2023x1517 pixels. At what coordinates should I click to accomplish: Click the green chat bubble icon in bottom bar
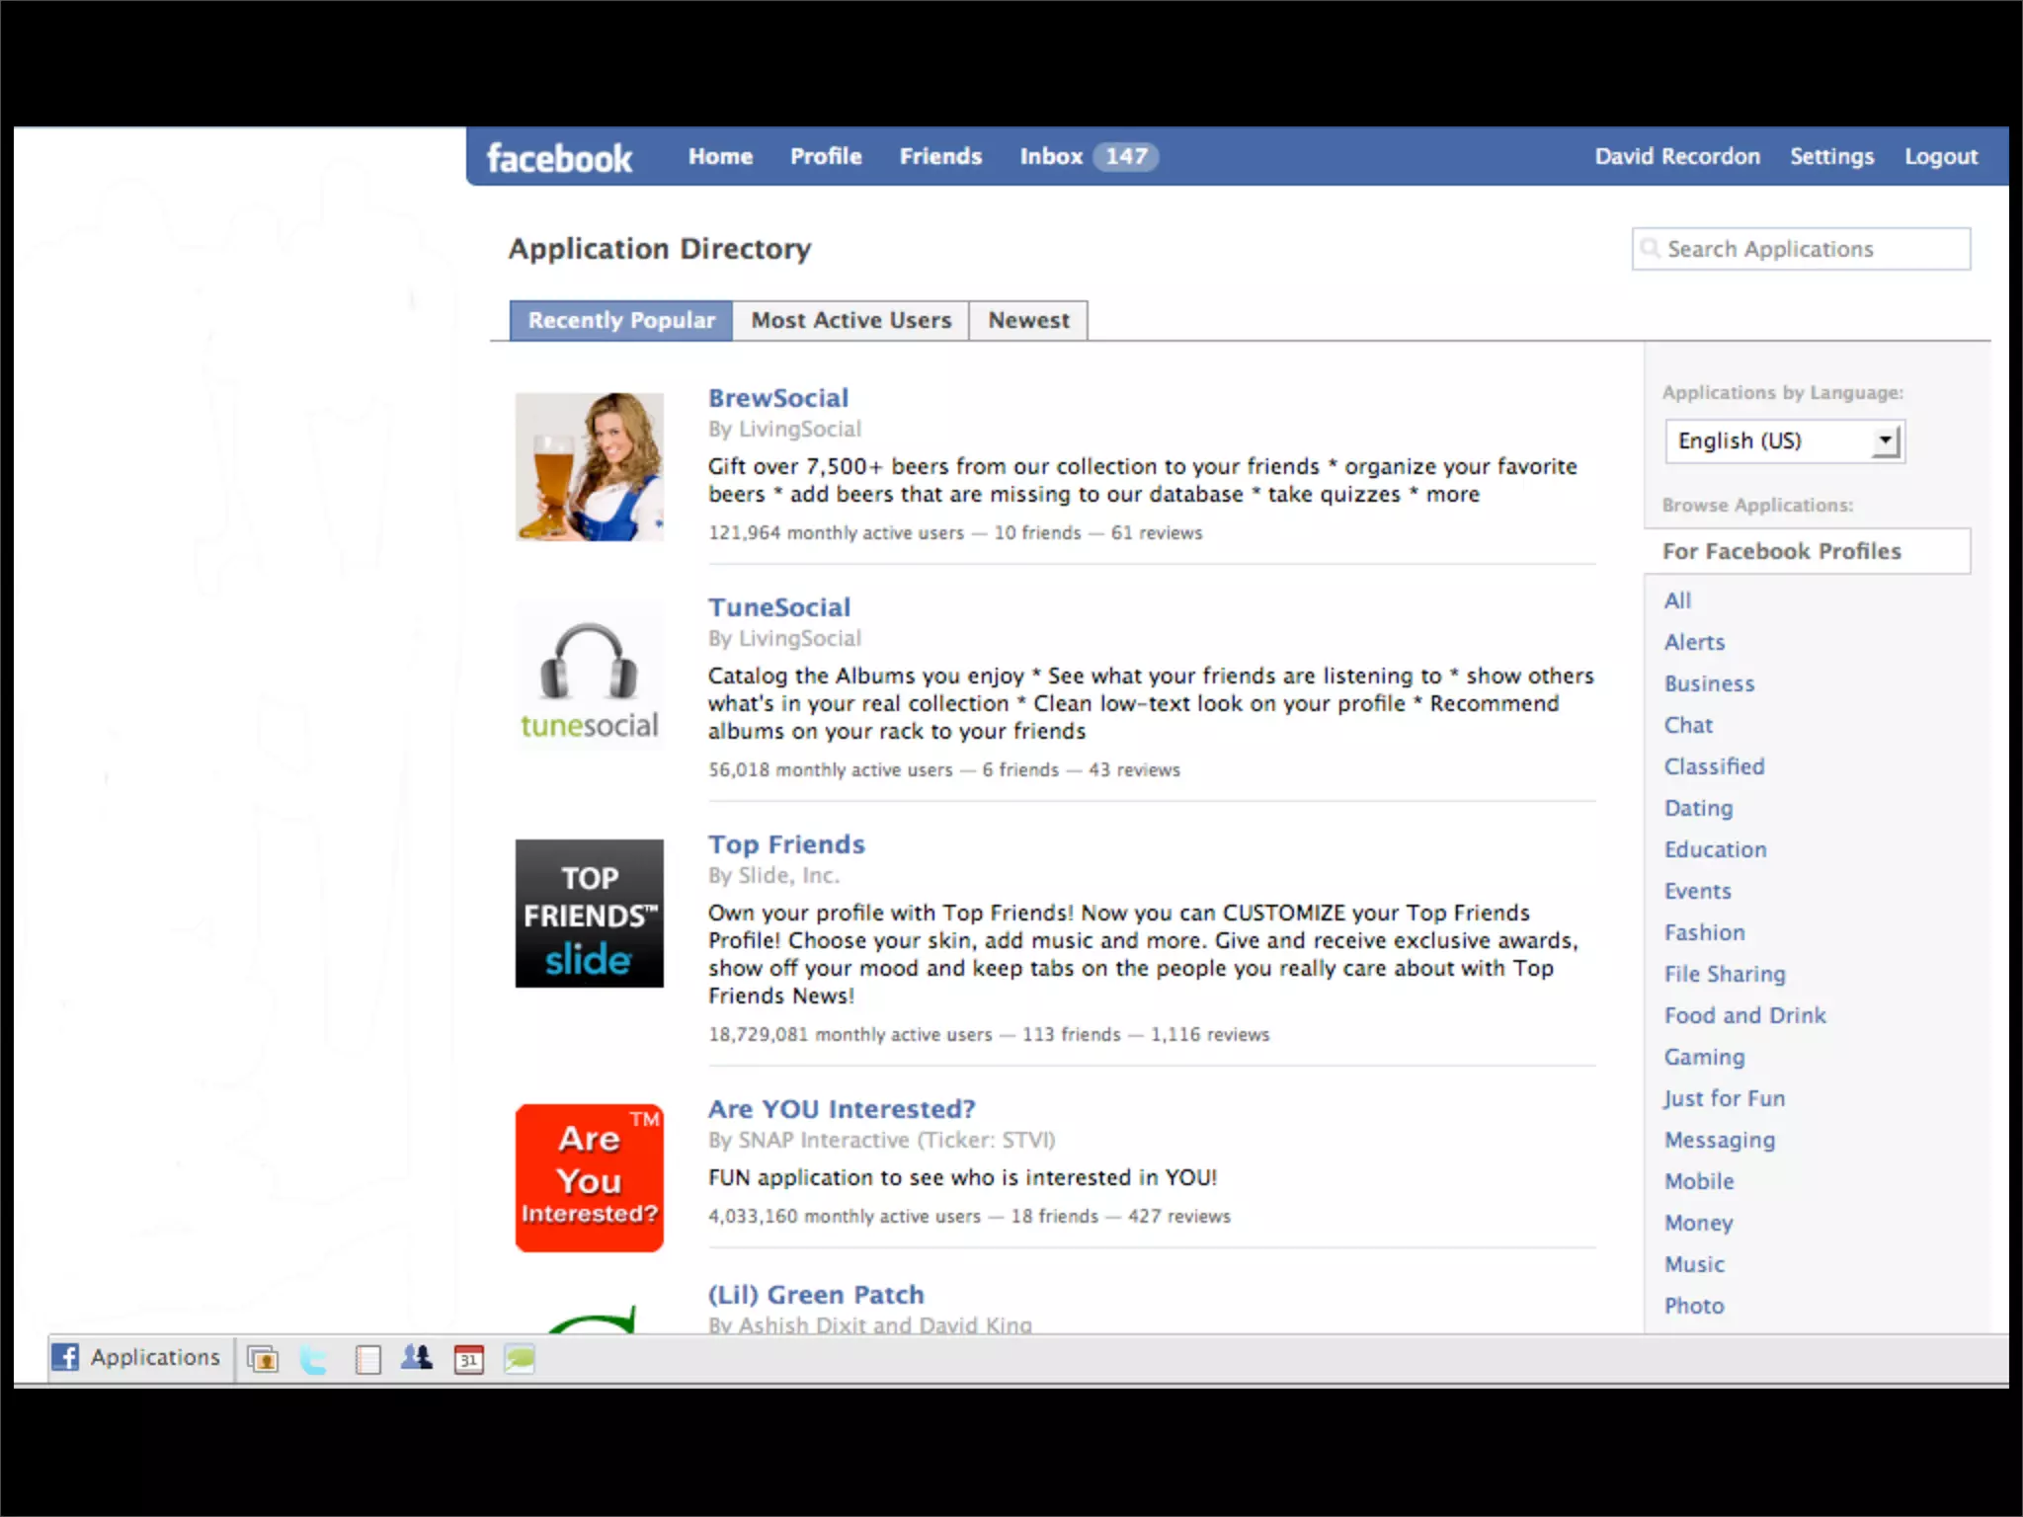[x=520, y=1358]
